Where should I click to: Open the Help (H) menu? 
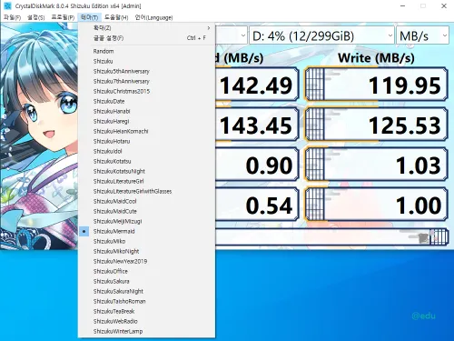pyautogui.click(x=116, y=17)
